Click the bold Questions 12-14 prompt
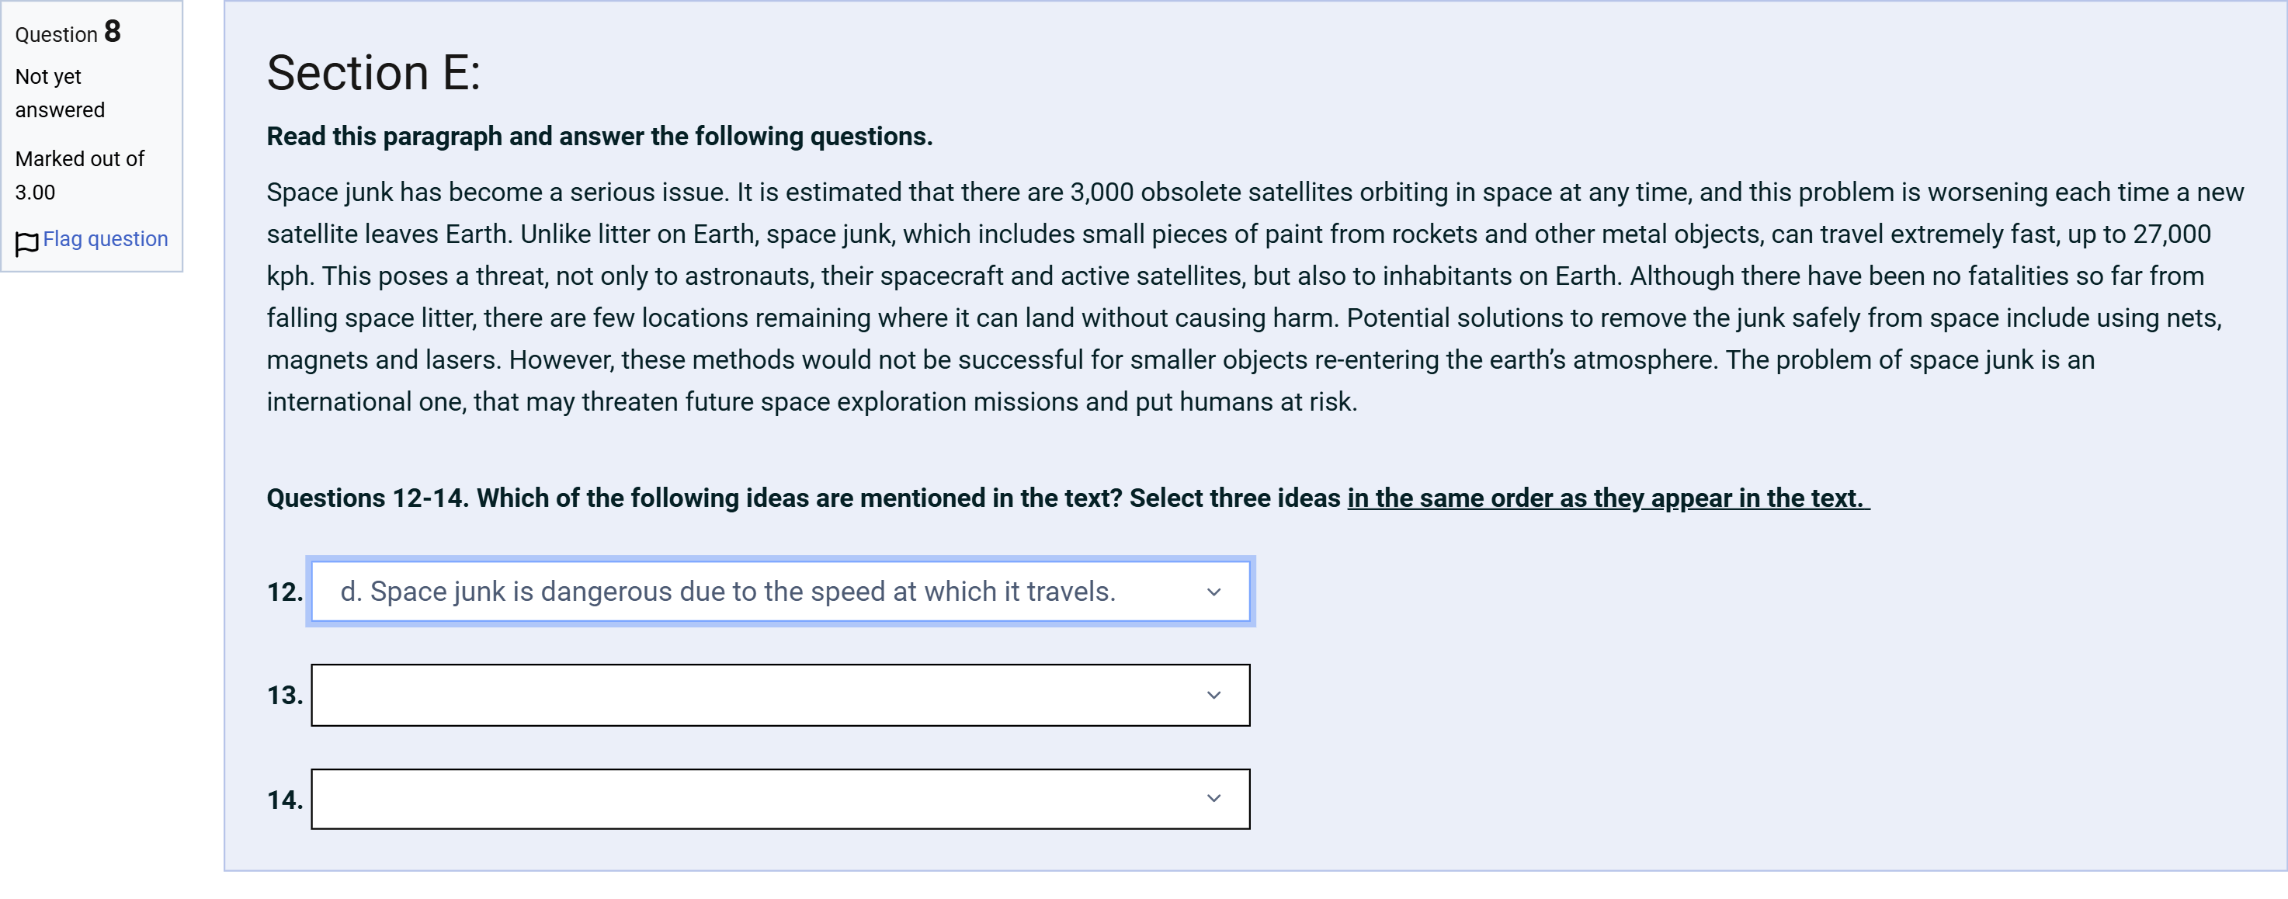 point(1068,498)
